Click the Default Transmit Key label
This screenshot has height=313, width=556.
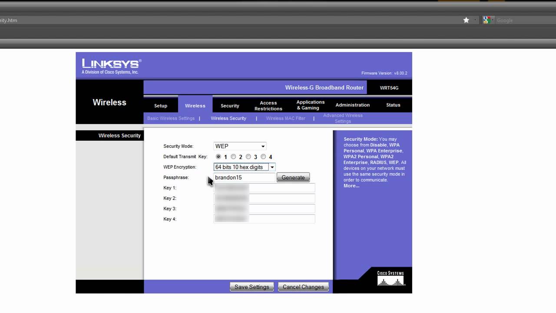[185, 156]
